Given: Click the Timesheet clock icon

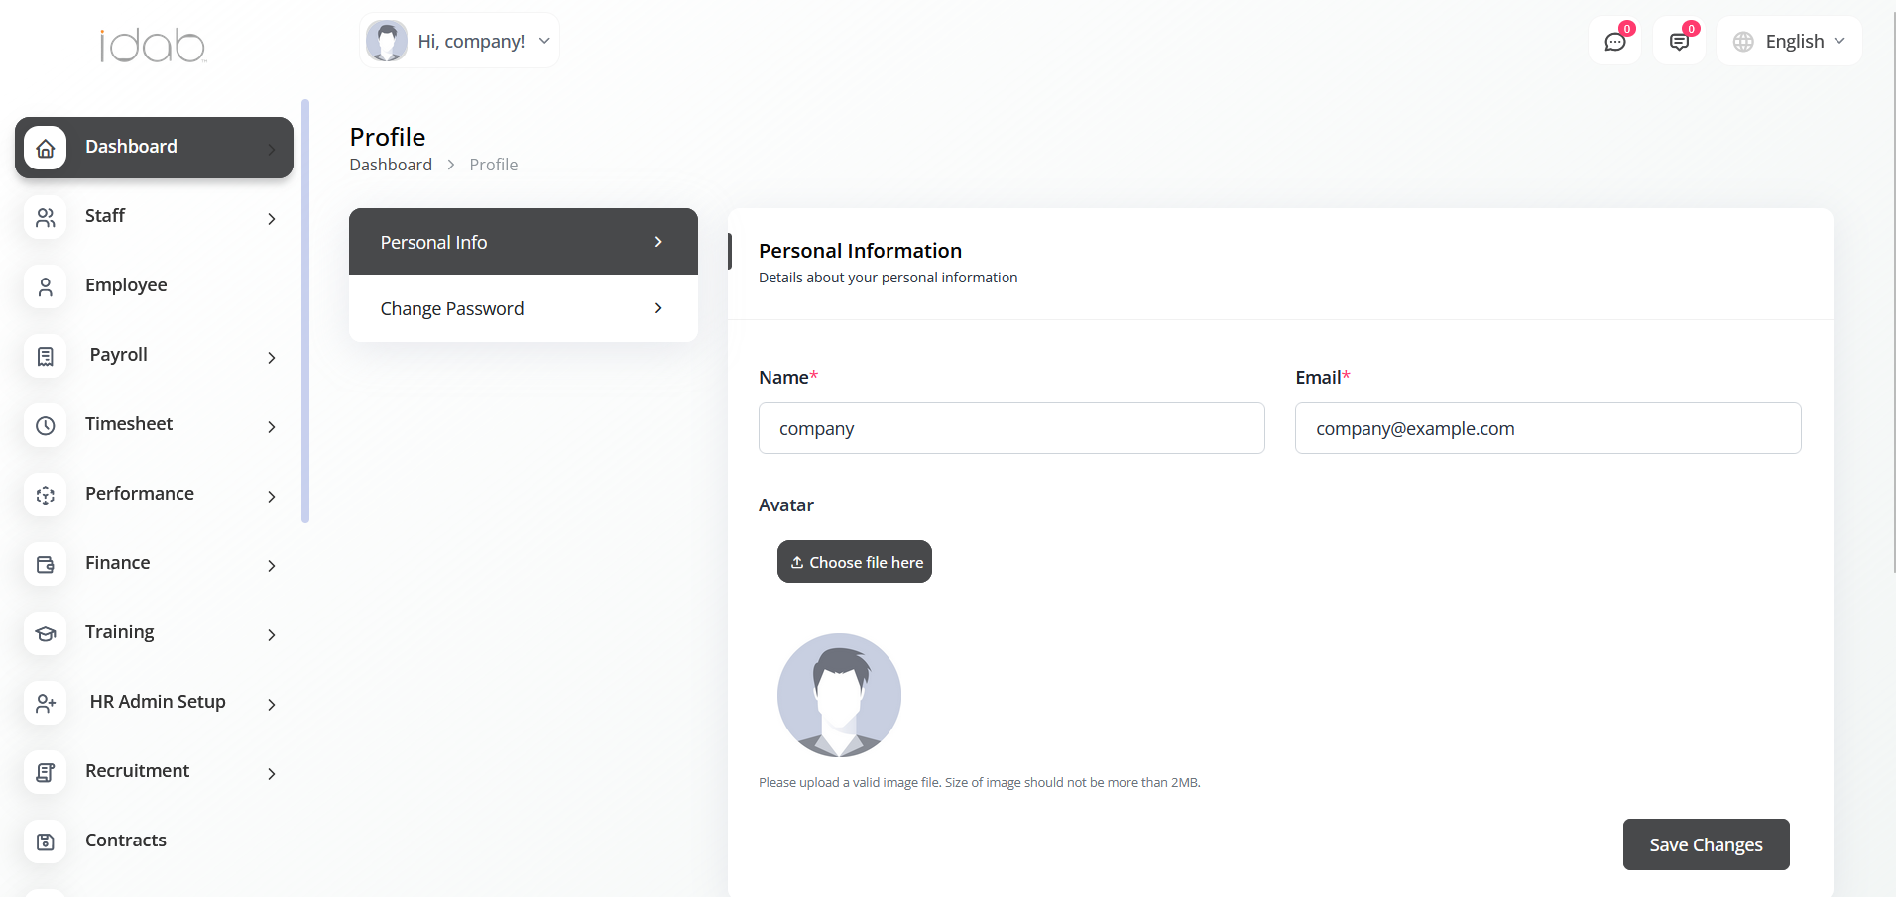Looking at the screenshot, I should 46,425.
